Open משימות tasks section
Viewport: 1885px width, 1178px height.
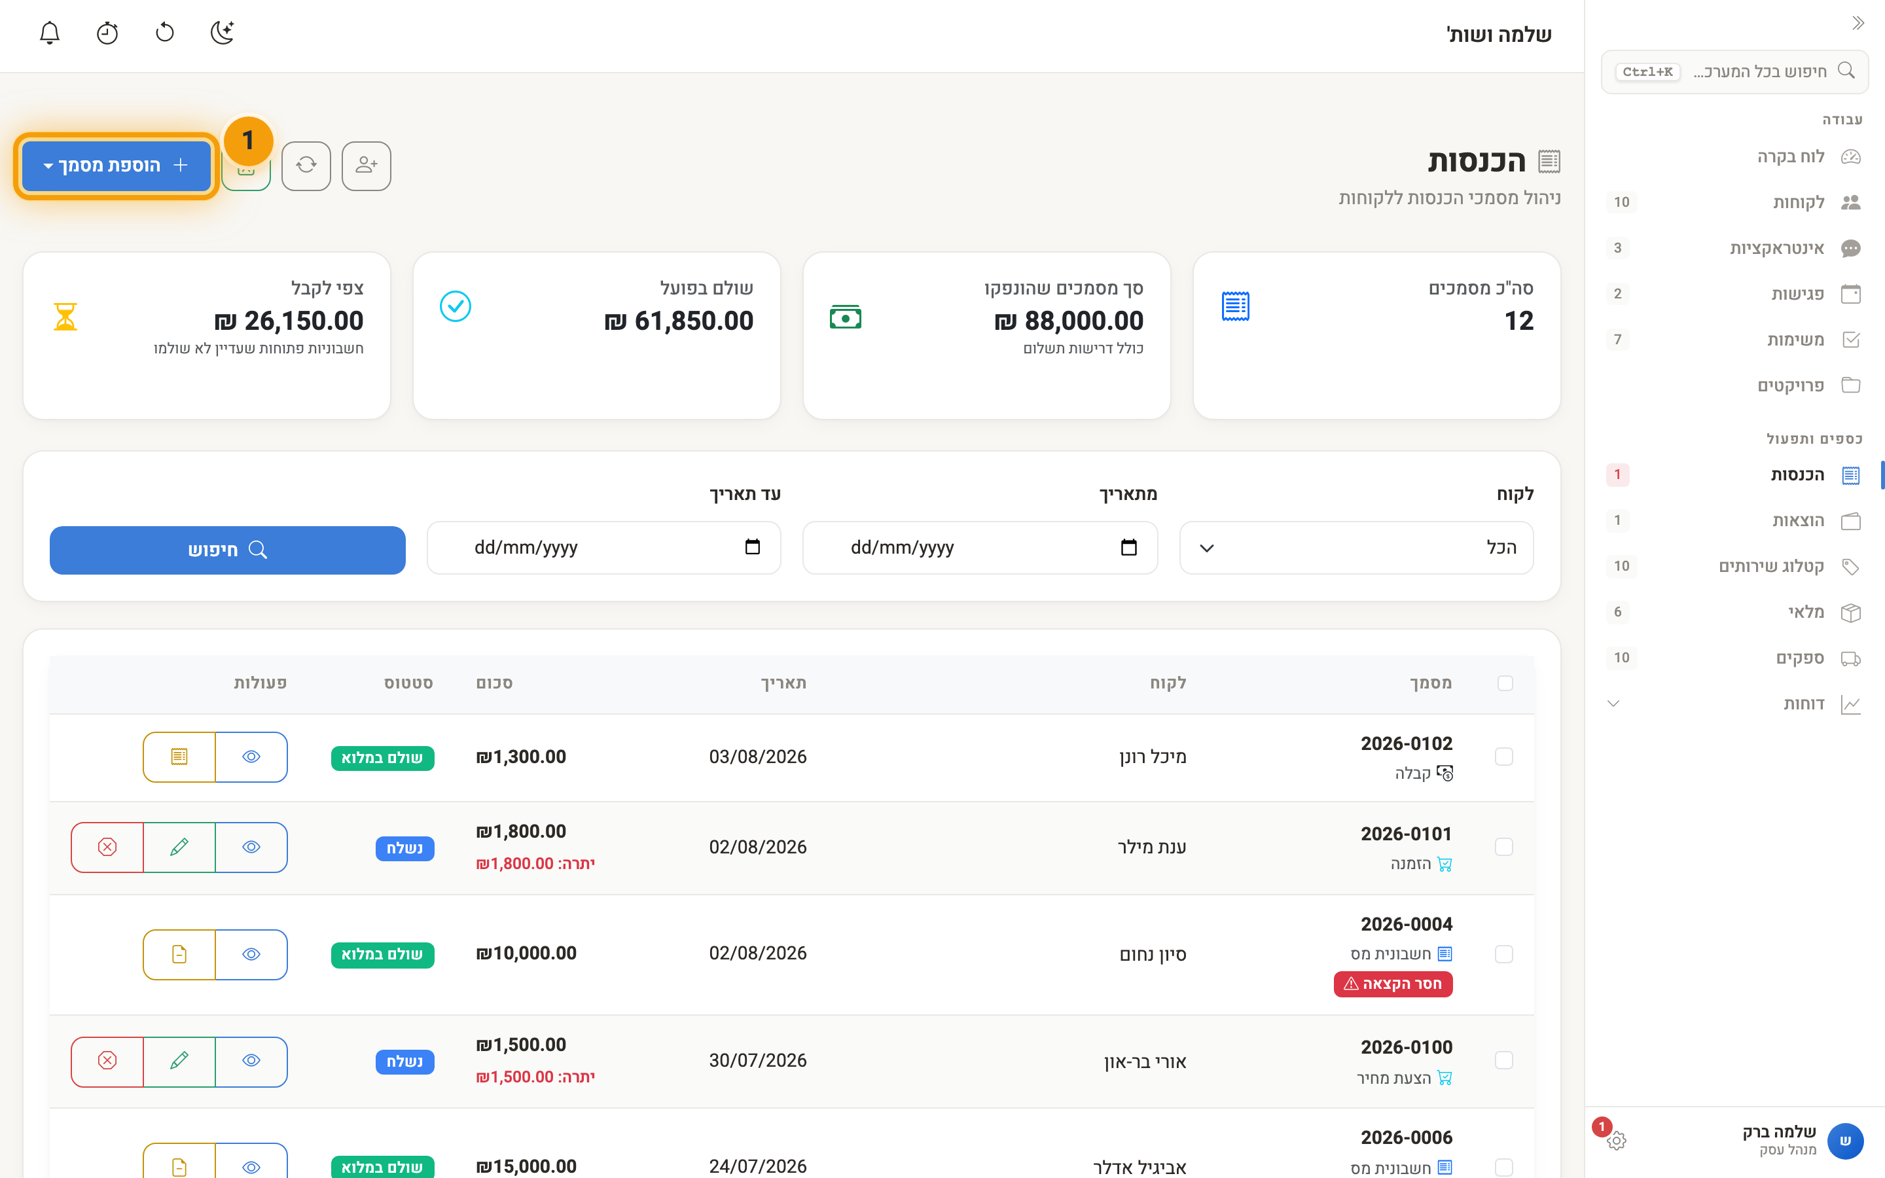(1734, 340)
